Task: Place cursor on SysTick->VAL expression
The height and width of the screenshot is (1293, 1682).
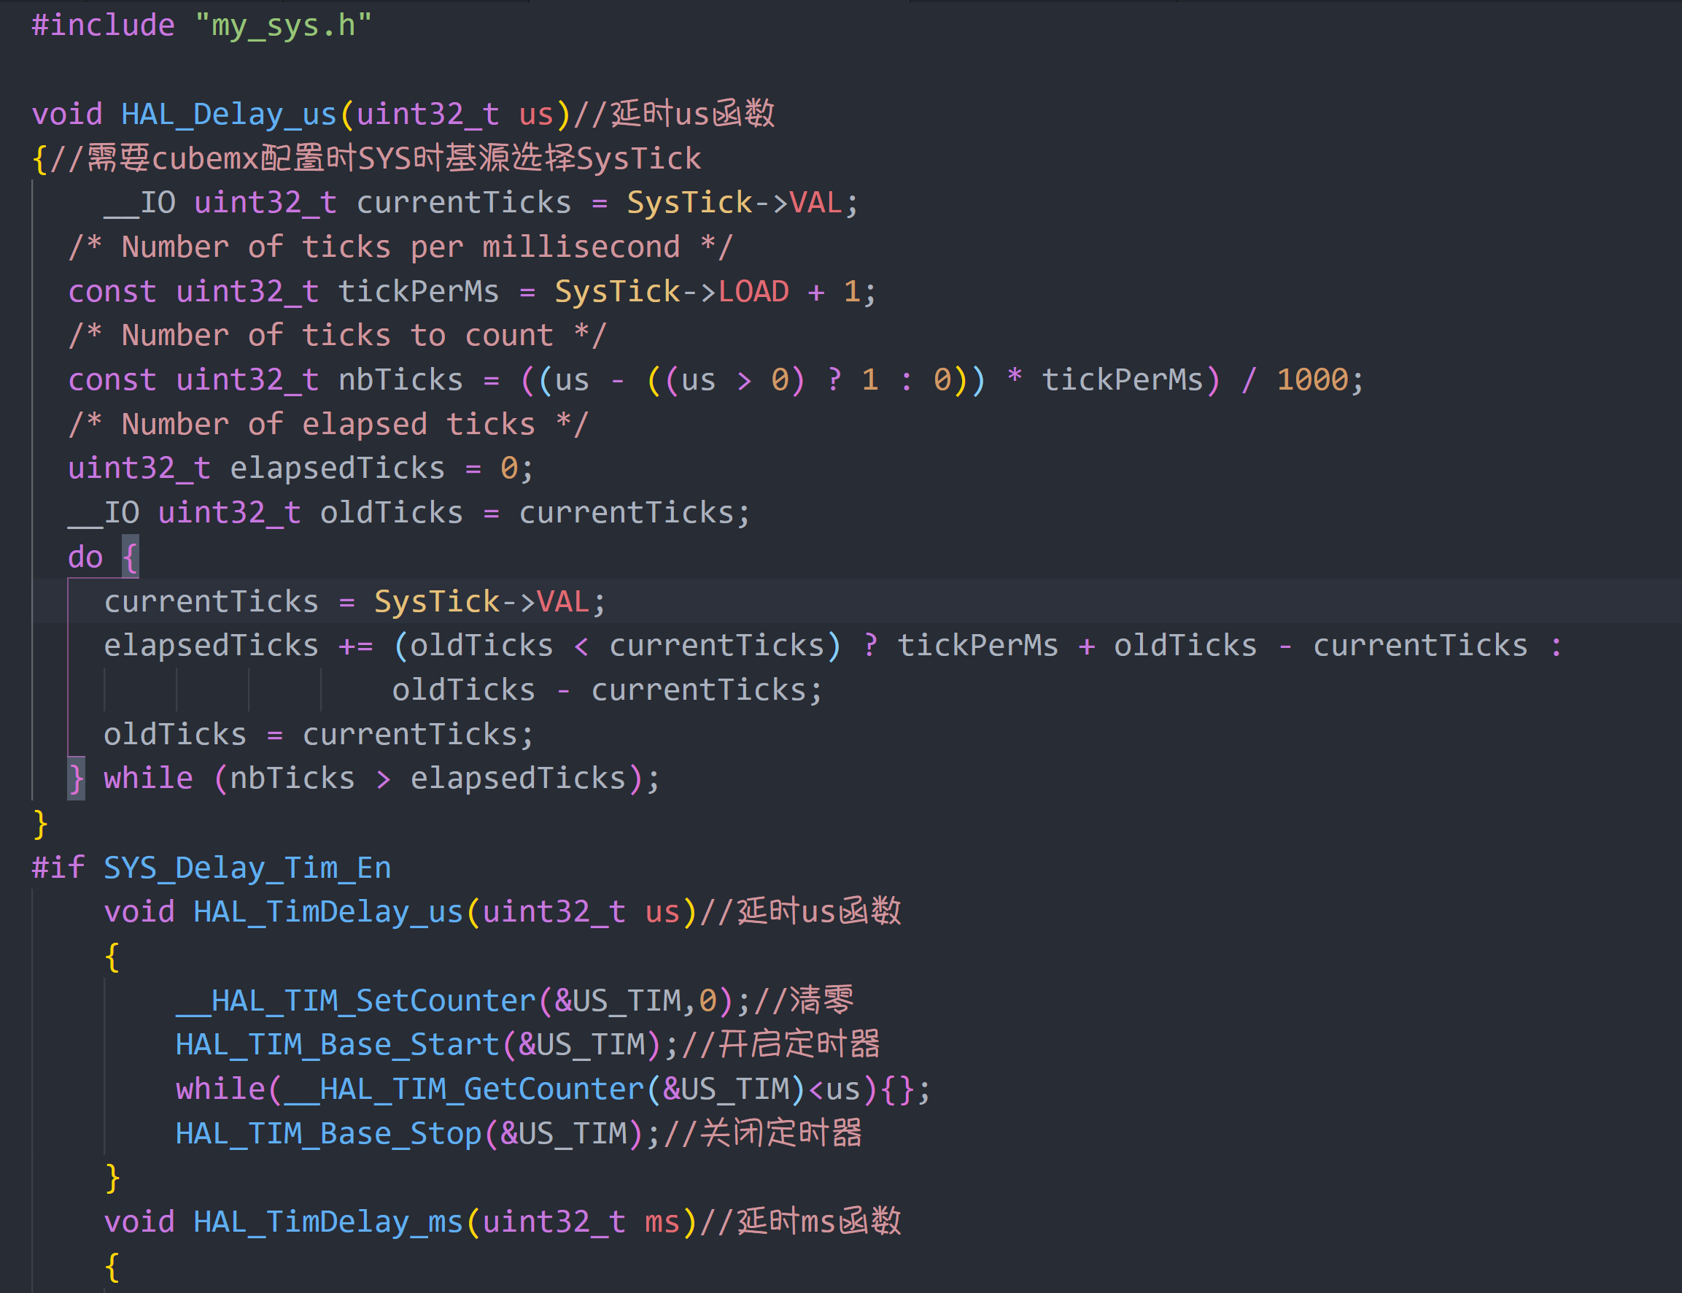Action: pyautogui.click(x=739, y=201)
